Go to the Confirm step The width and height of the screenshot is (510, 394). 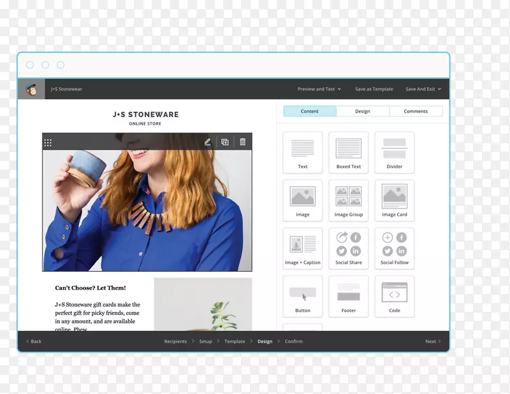coord(294,341)
